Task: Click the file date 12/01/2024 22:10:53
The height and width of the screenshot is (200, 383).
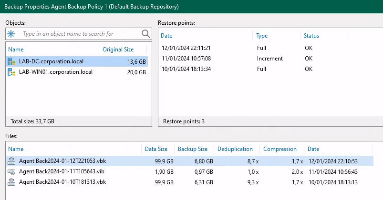Action: (x=333, y=161)
